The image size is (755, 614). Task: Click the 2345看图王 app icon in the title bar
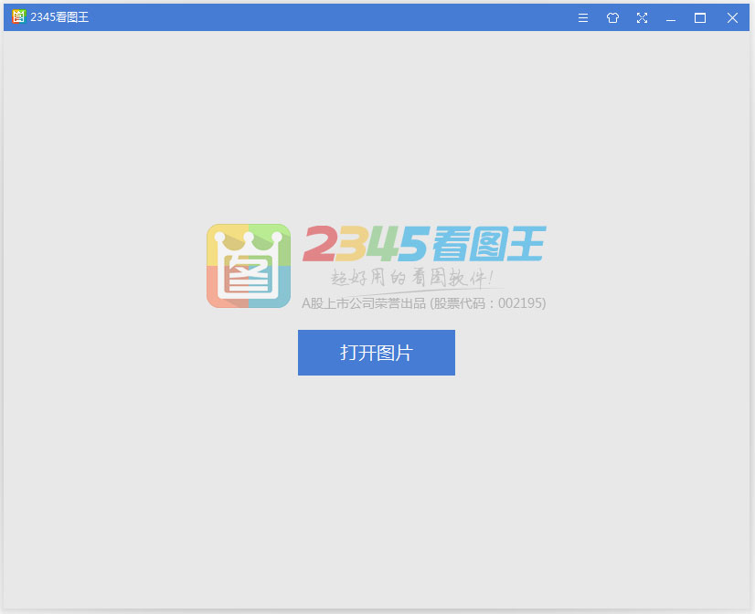[x=18, y=16]
